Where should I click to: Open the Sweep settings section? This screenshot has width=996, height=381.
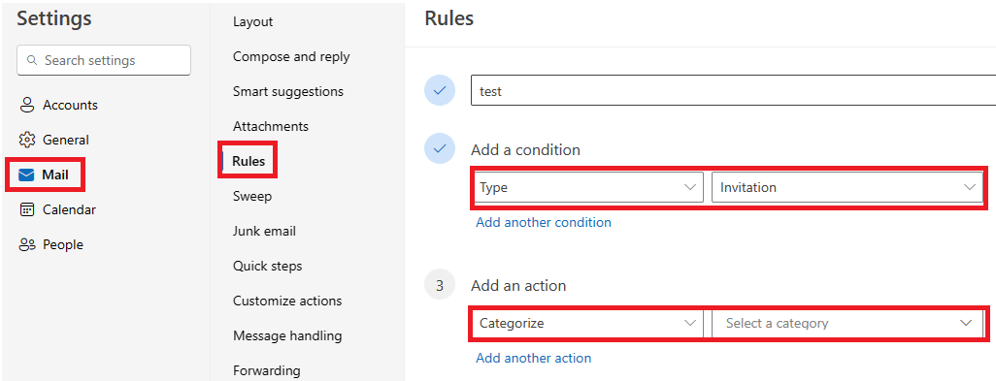(x=252, y=197)
